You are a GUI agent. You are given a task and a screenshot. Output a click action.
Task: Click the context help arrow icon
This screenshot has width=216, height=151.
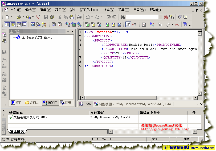coord(180,17)
